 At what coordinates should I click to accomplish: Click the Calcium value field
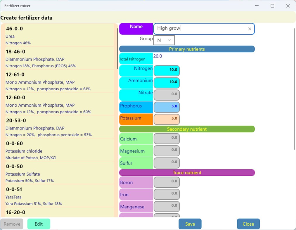(x=167, y=138)
